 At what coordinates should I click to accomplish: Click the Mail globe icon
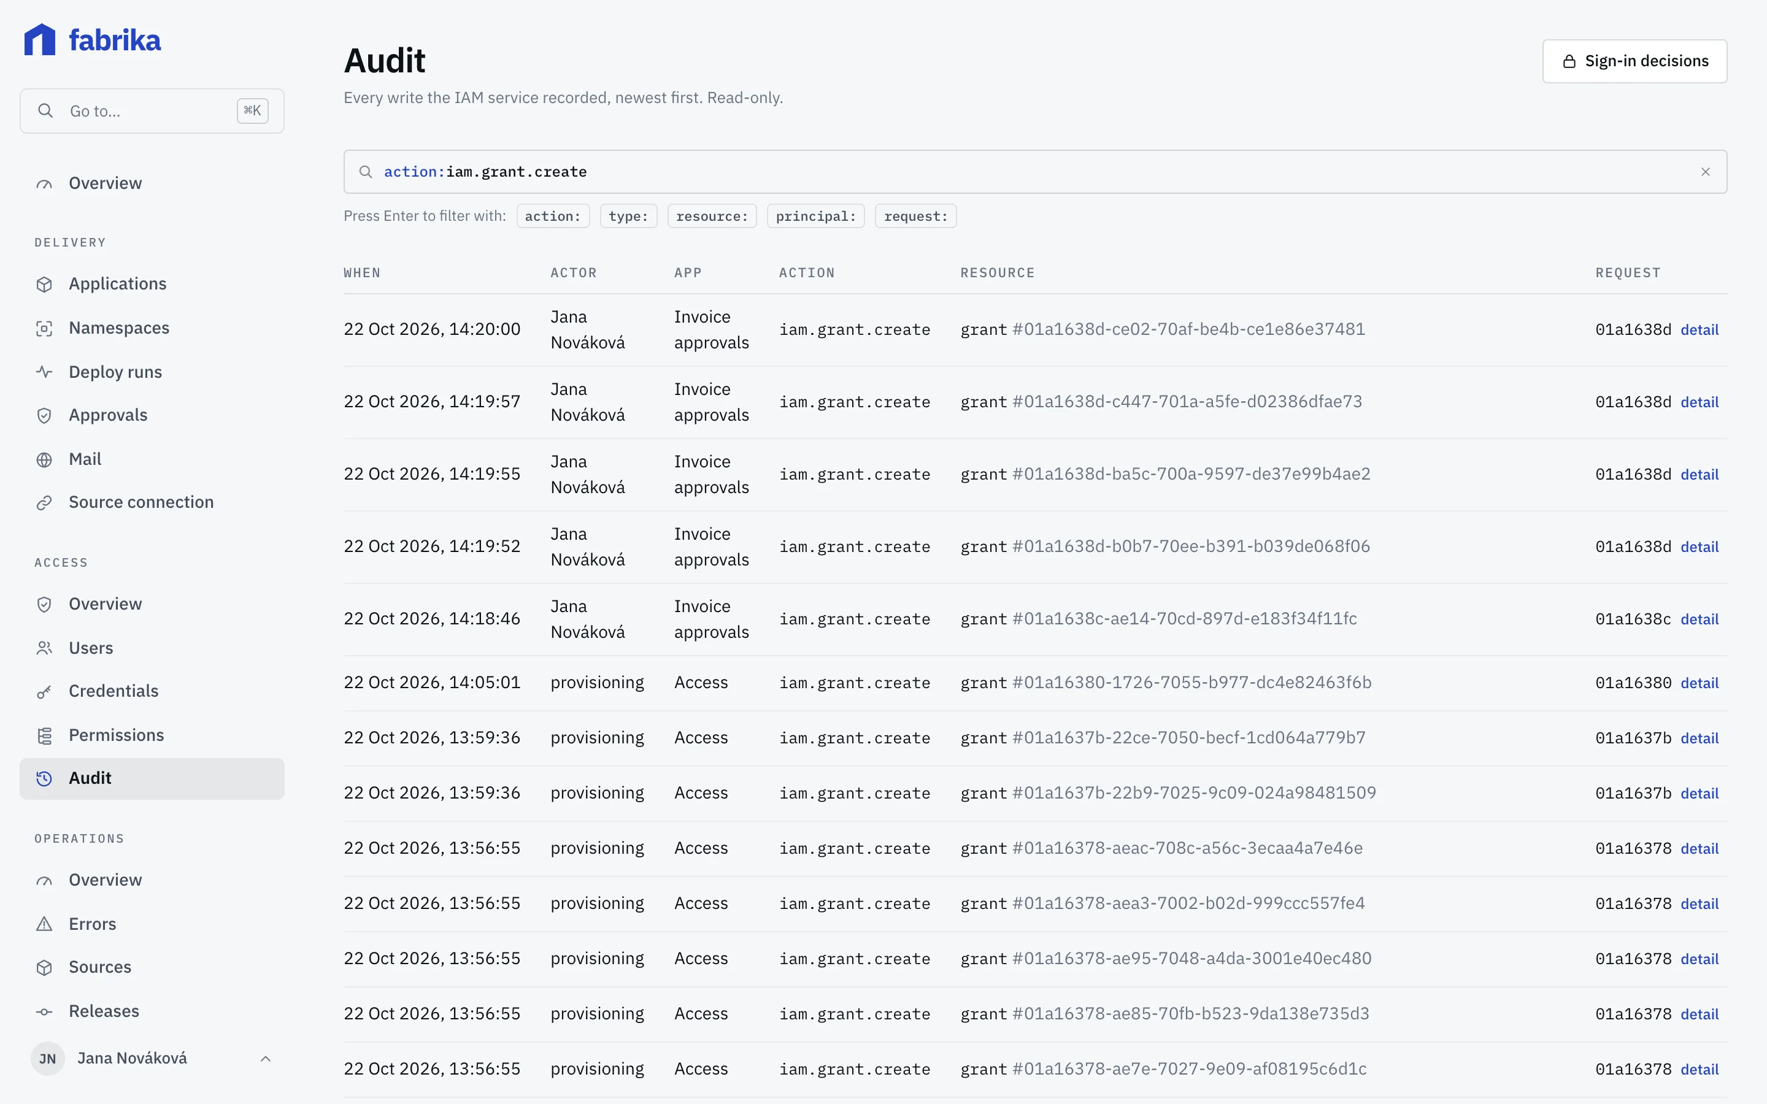pyautogui.click(x=45, y=459)
